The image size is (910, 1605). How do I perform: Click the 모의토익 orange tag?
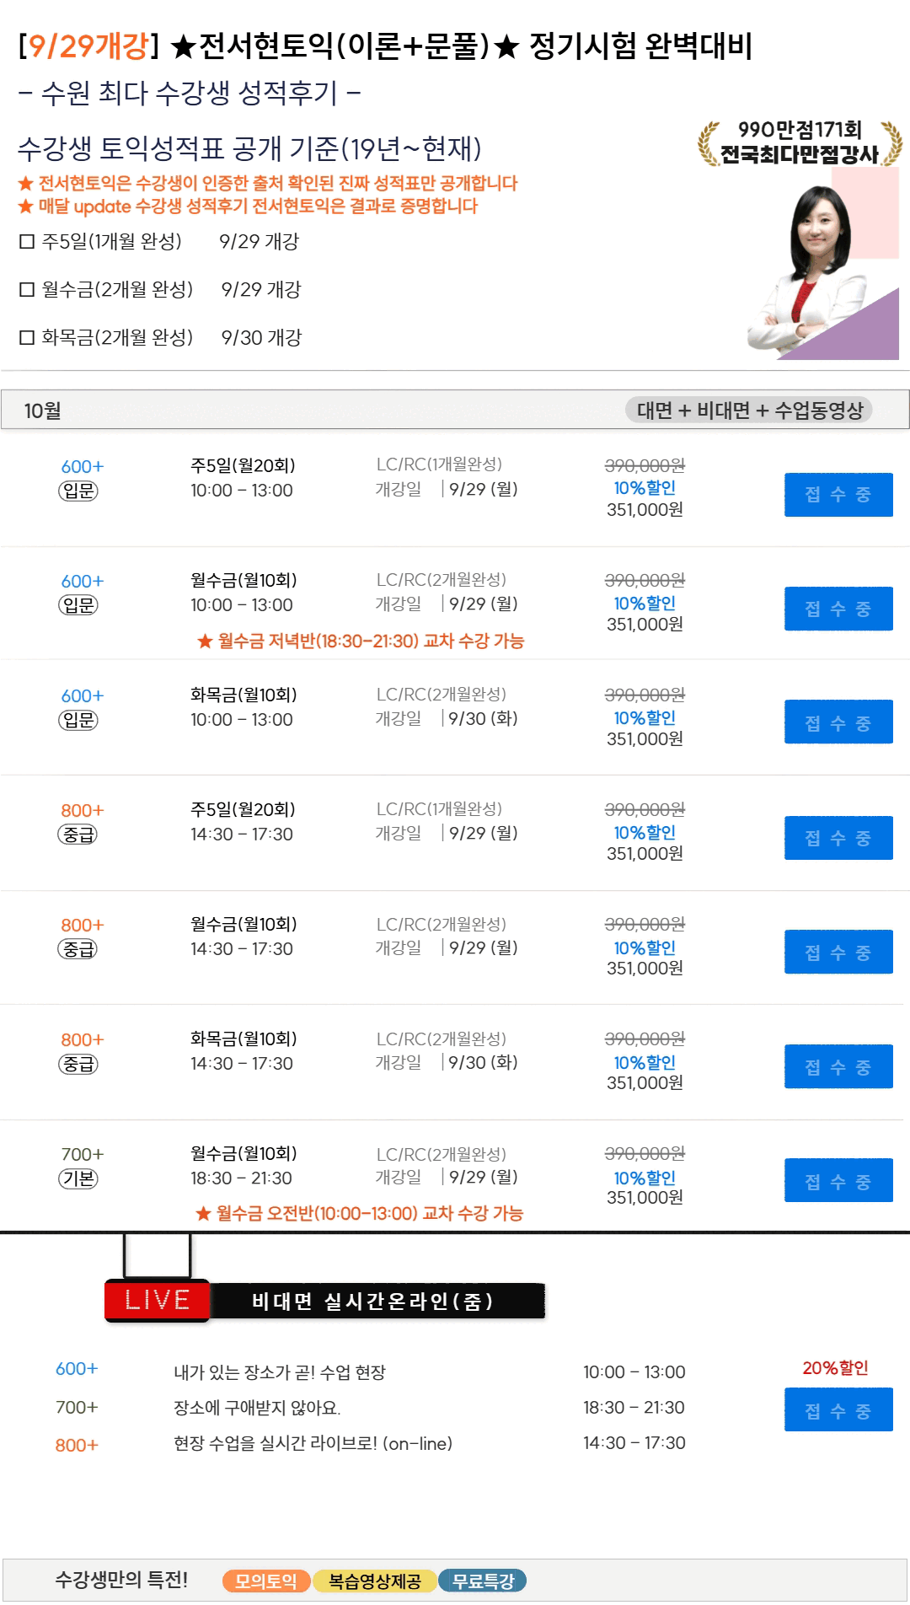pyautogui.click(x=265, y=1581)
